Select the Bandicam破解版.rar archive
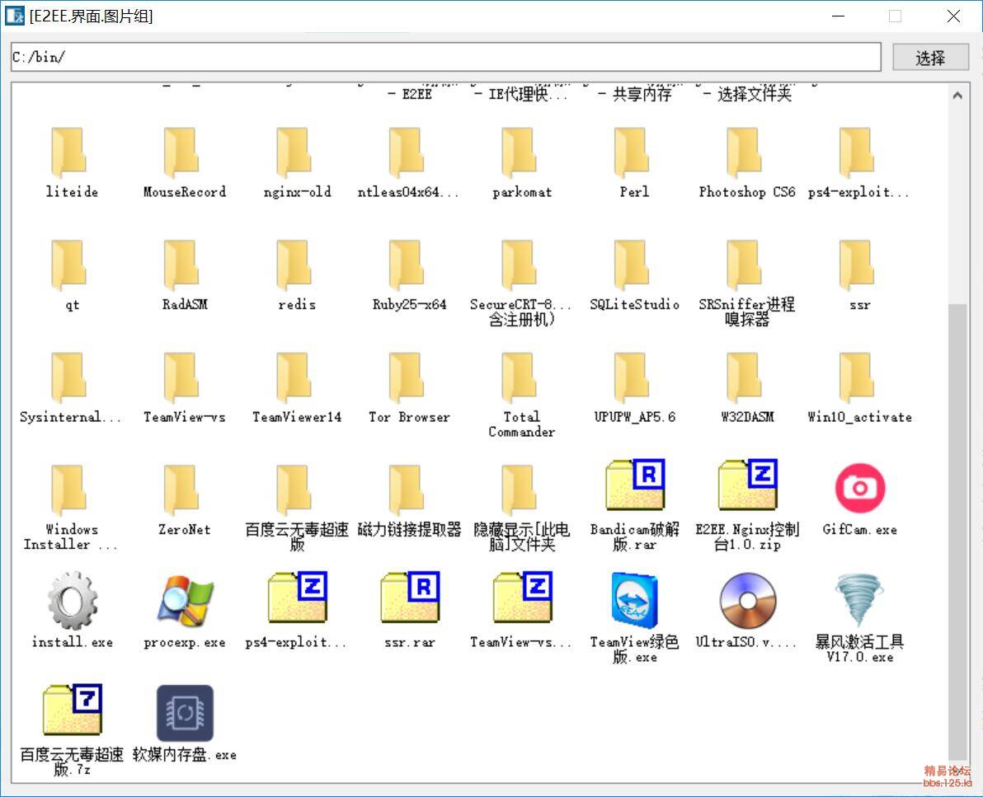Screen dimensions: 983x797 coord(634,485)
